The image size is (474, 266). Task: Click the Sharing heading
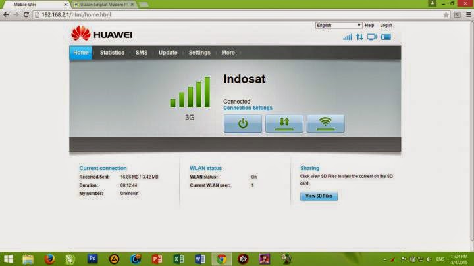(309, 168)
